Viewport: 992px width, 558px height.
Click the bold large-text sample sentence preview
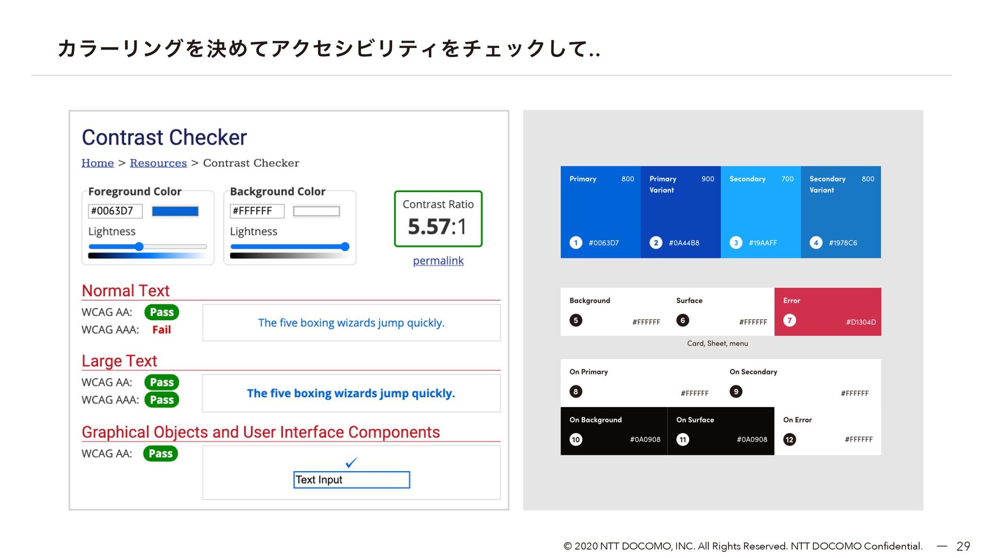pyautogui.click(x=351, y=394)
